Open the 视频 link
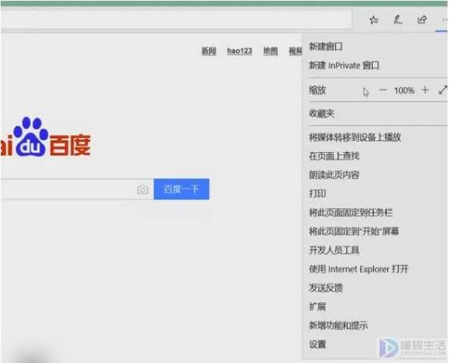The width and height of the screenshot is (449, 363). 295,51
